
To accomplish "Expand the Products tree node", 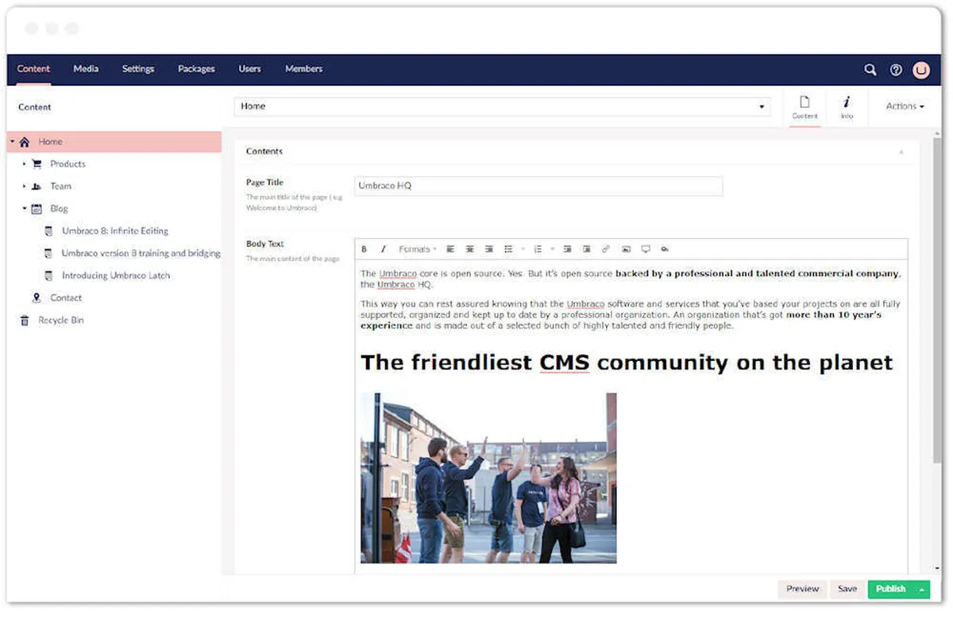I will (25, 164).
